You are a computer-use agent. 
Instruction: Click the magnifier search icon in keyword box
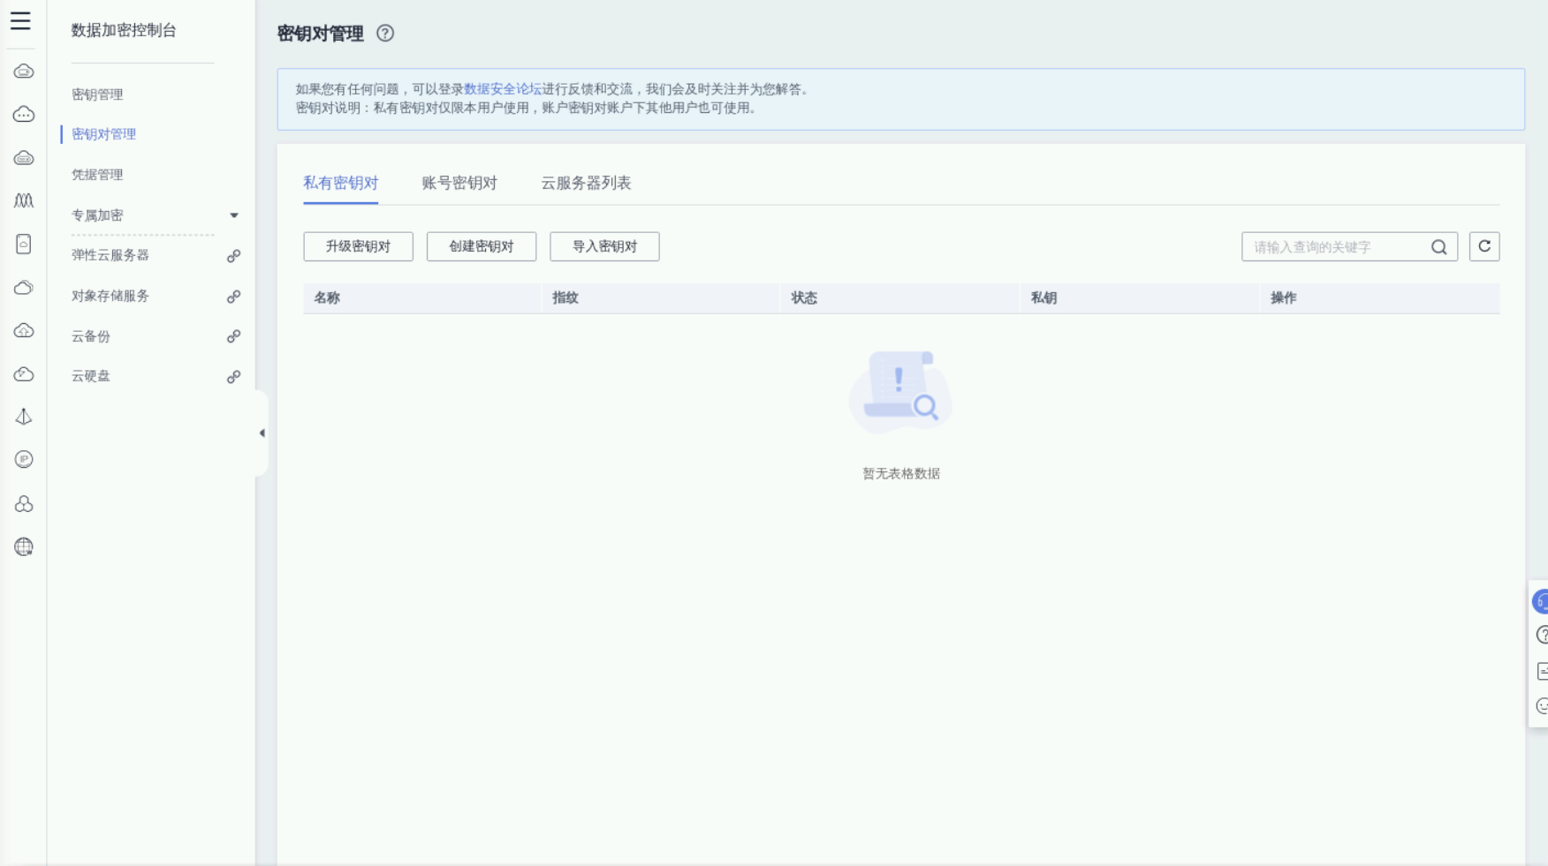[x=1439, y=247]
